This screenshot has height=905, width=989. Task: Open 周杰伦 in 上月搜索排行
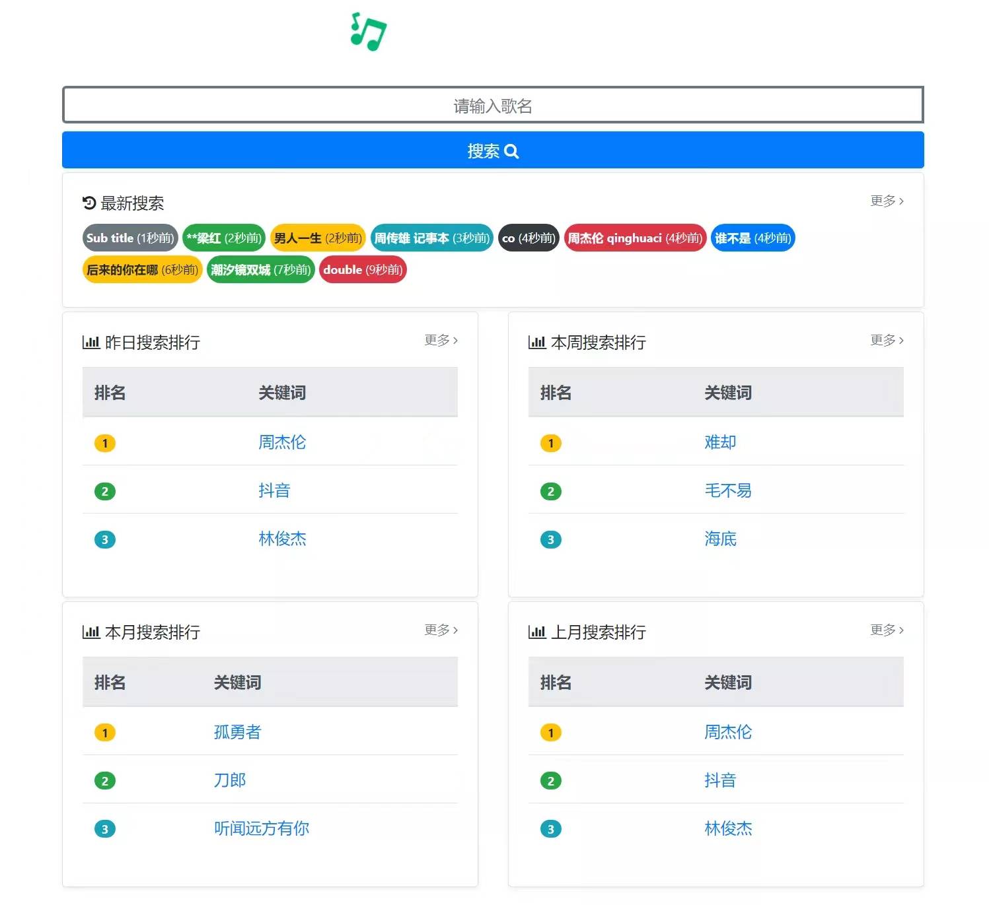[x=728, y=732]
